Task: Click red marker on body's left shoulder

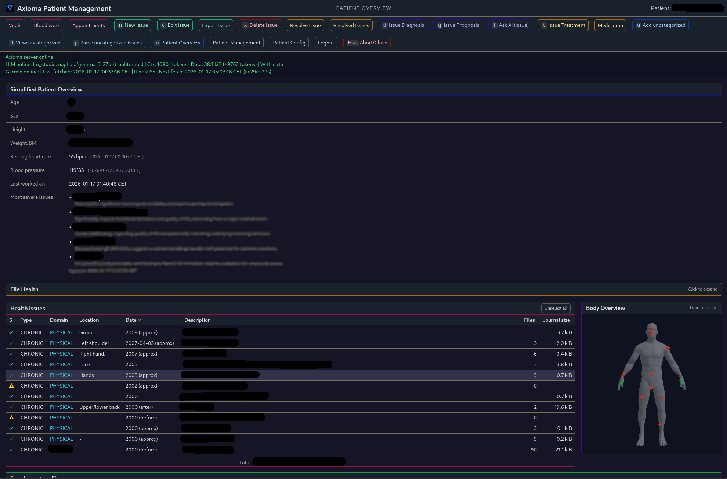Action: point(668,348)
